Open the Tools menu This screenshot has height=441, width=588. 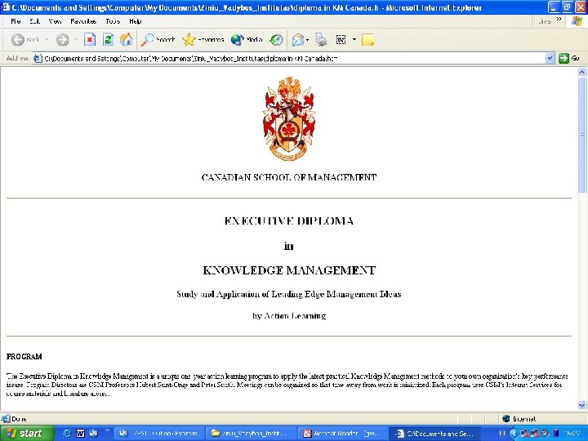tap(113, 21)
